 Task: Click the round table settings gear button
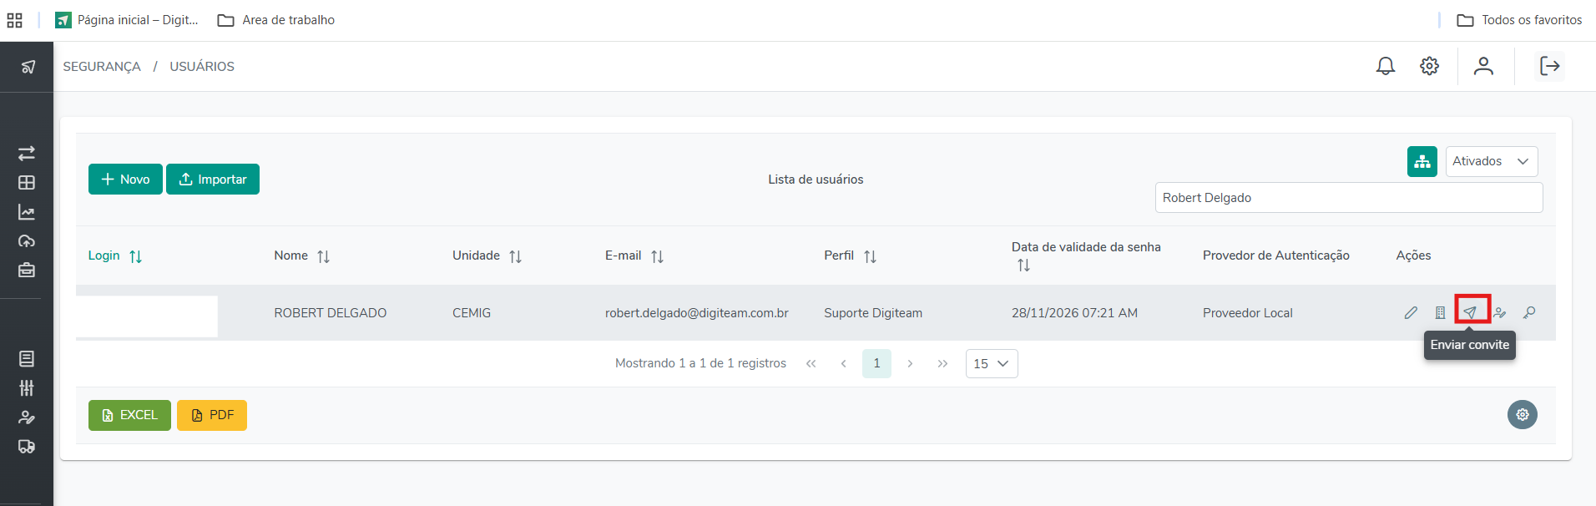1522,414
